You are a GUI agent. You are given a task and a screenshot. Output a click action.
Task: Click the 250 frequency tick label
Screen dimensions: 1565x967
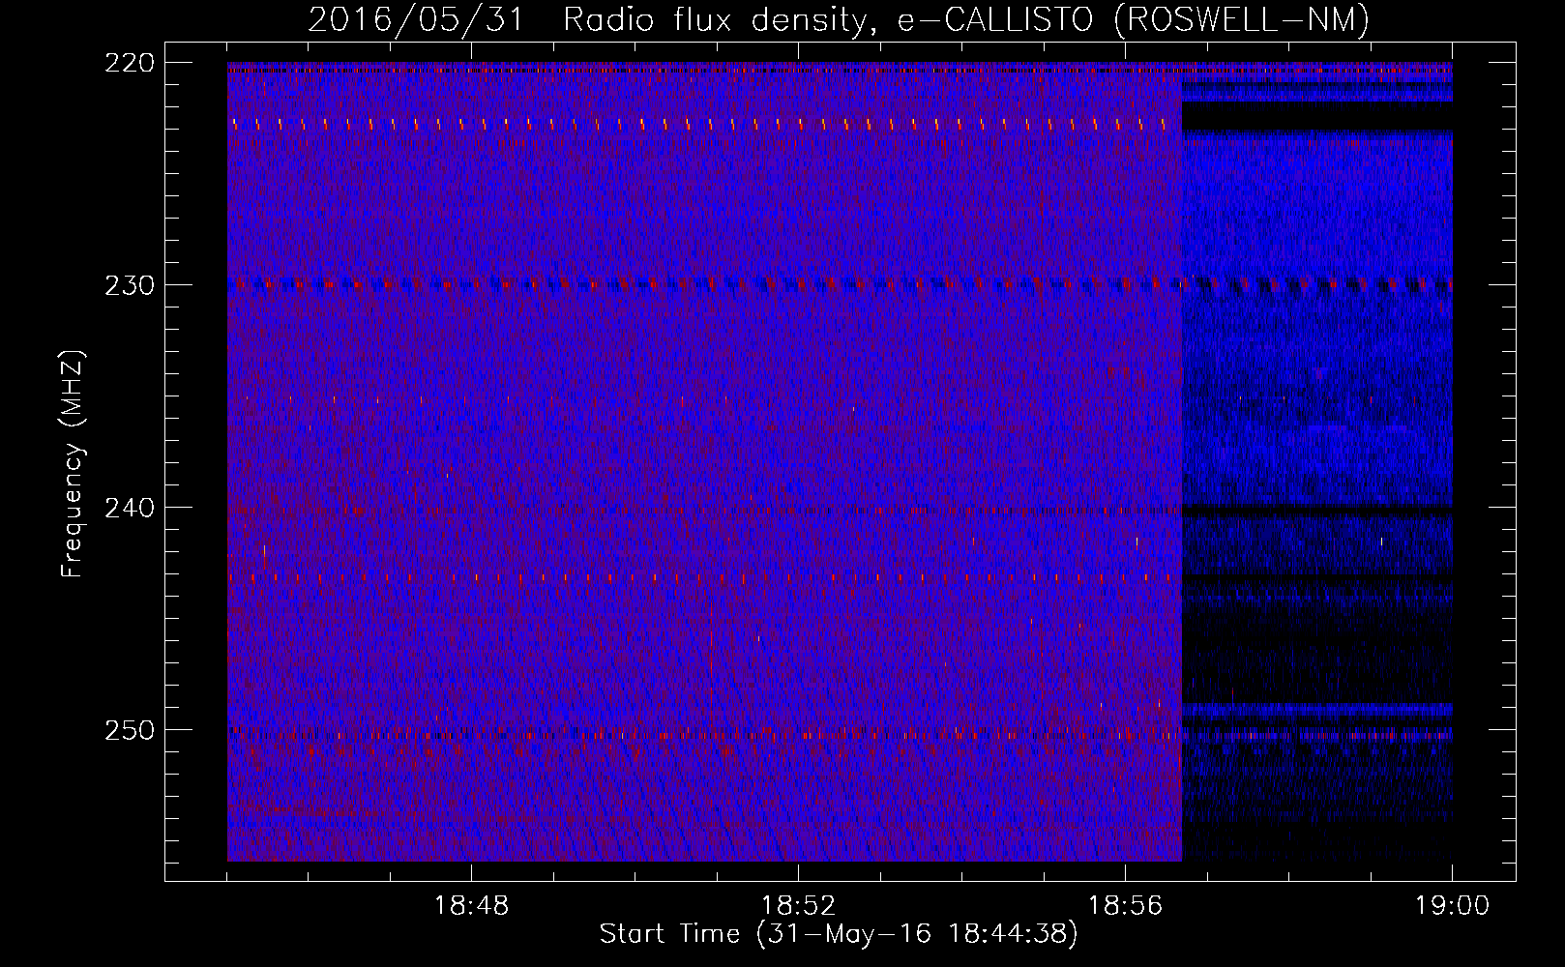[x=129, y=730]
